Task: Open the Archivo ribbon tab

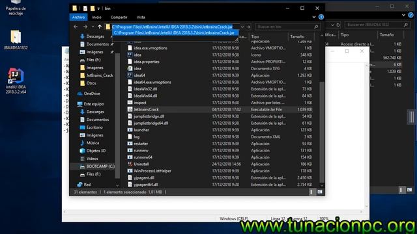Action: coord(78,18)
